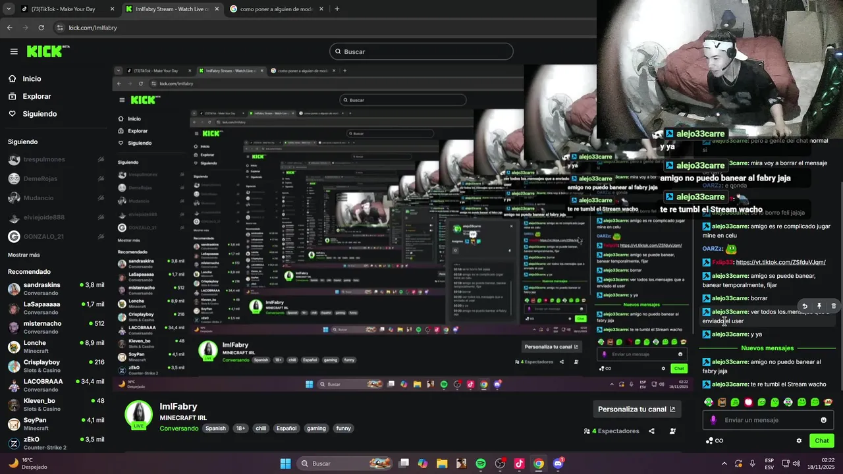
Task: Click the lmlFabry live avatar
Action: [x=139, y=415]
